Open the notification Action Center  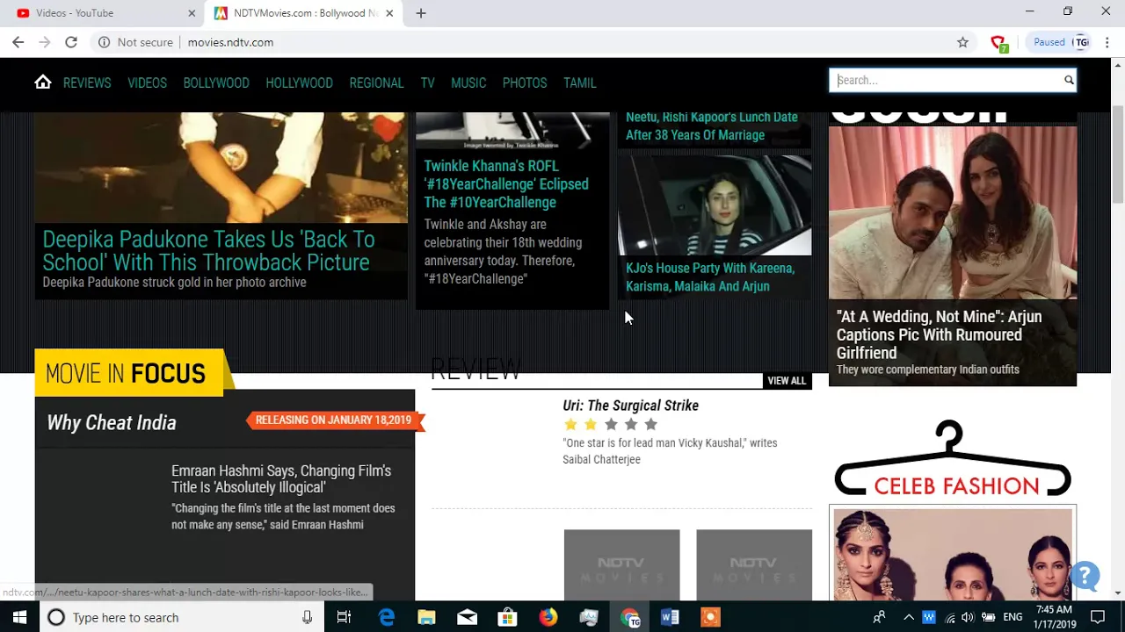tap(1097, 617)
